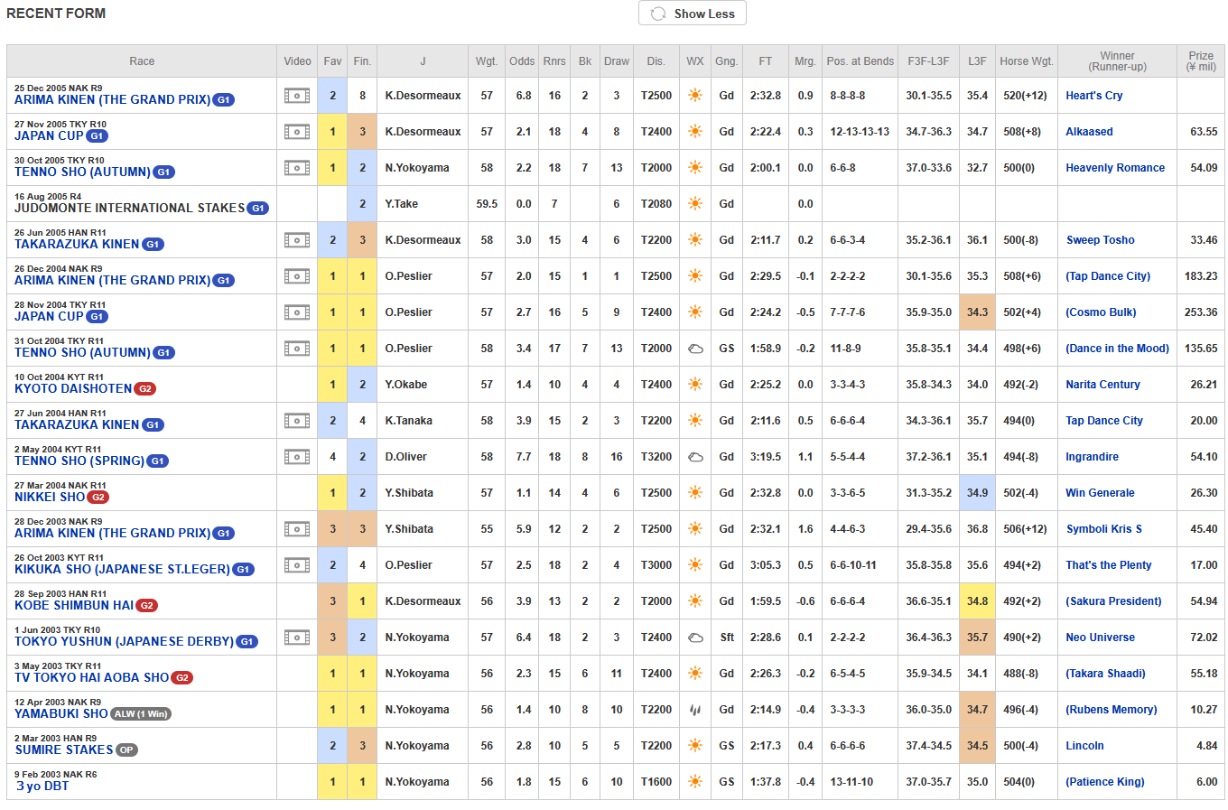This screenshot has width=1228, height=810.
Task: Play video for 27 Jun 2004 Takarazuka Kinen
Action: tap(297, 421)
